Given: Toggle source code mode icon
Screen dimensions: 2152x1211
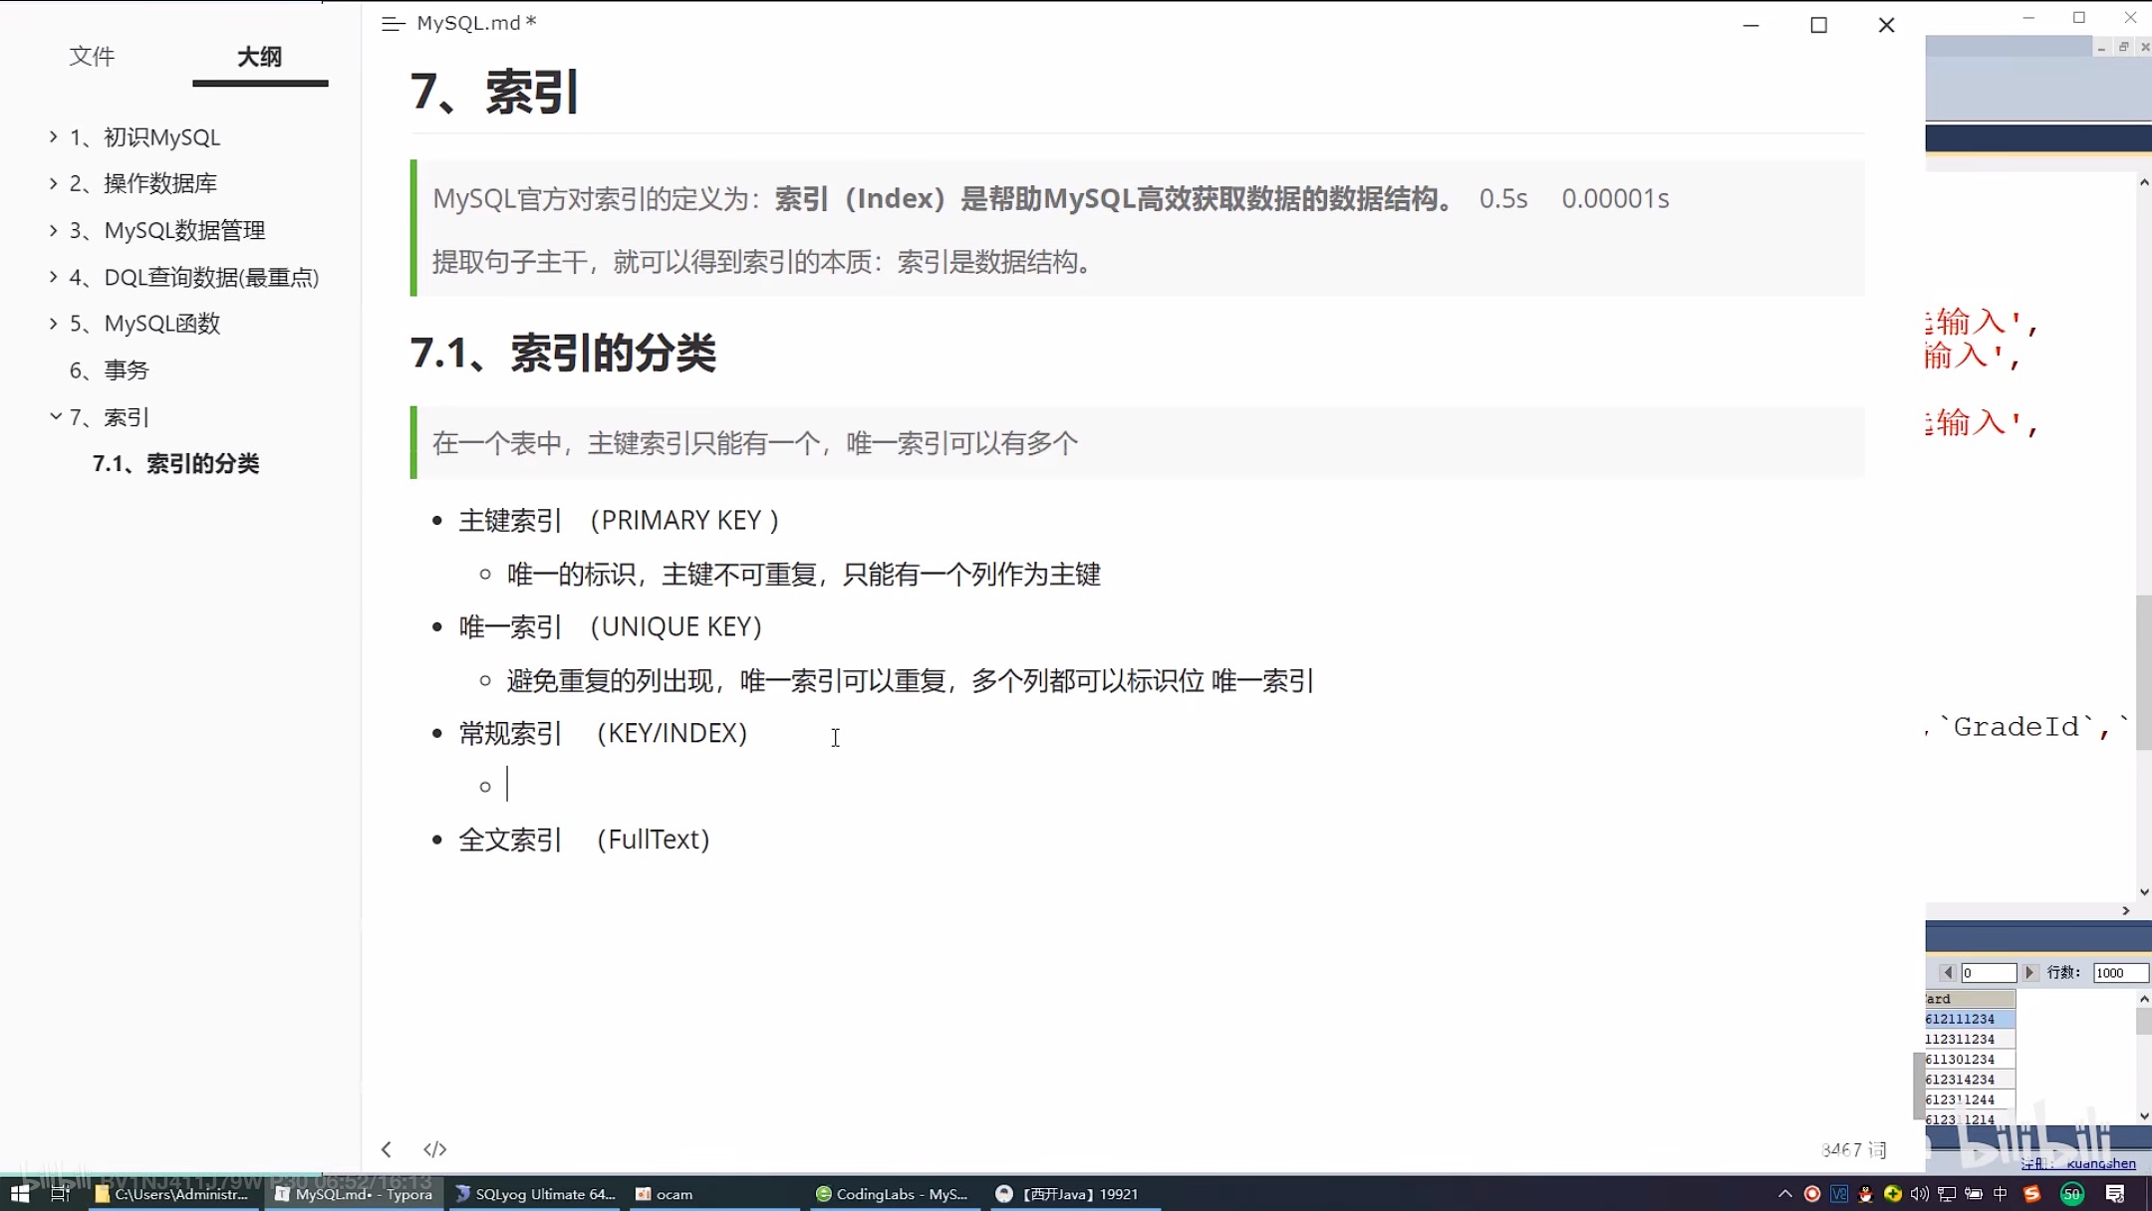Looking at the screenshot, I should [x=434, y=1149].
